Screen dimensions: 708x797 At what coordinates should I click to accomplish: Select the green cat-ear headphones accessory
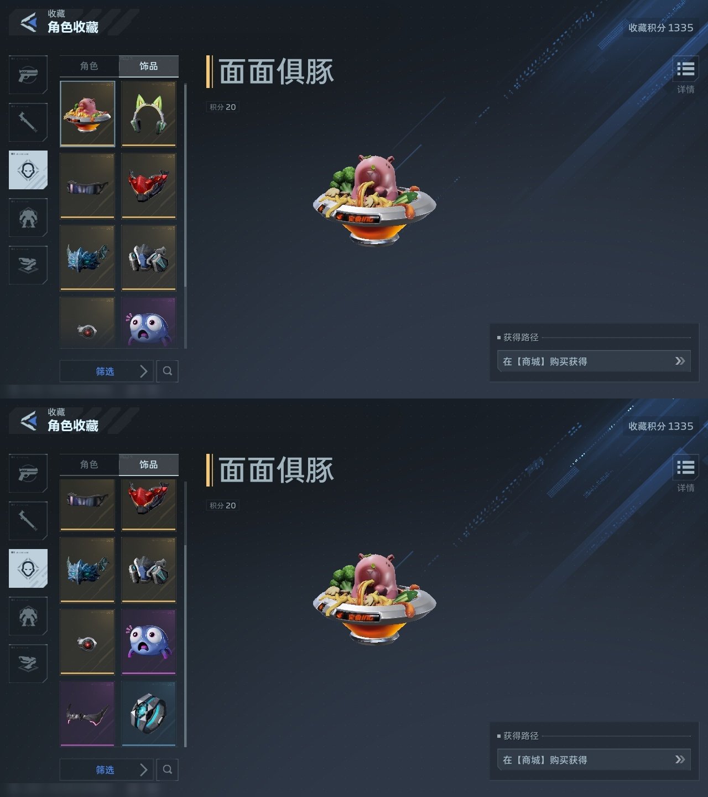tap(148, 114)
